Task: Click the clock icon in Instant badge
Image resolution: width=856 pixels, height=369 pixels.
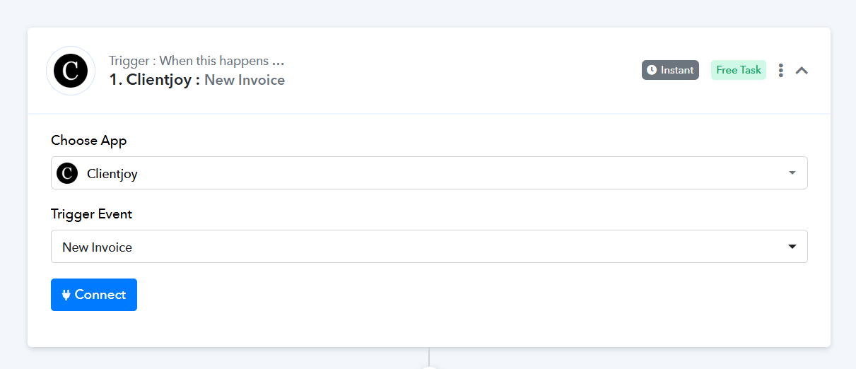Action: 652,70
